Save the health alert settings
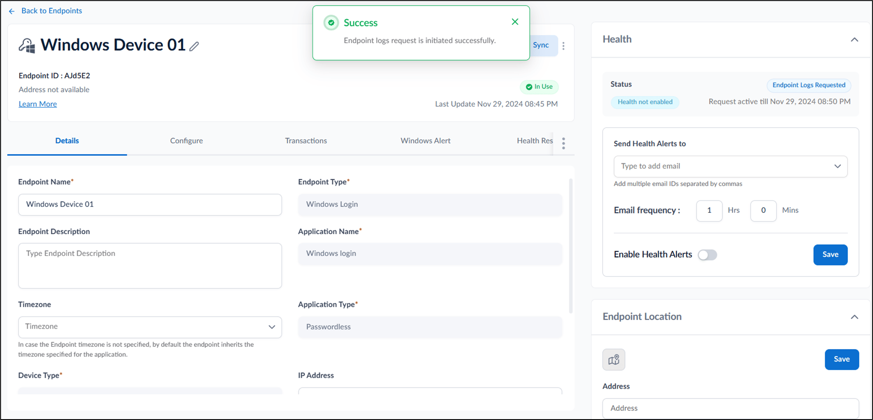This screenshot has height=420, width=873. [x=830, y=255]
